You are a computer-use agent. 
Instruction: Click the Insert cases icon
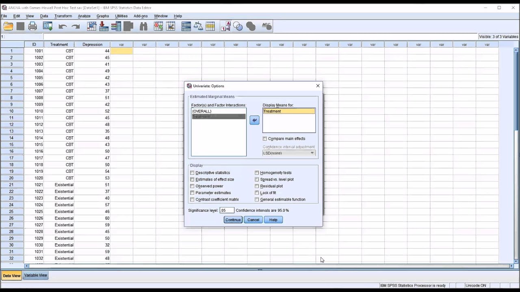(158, 26)
